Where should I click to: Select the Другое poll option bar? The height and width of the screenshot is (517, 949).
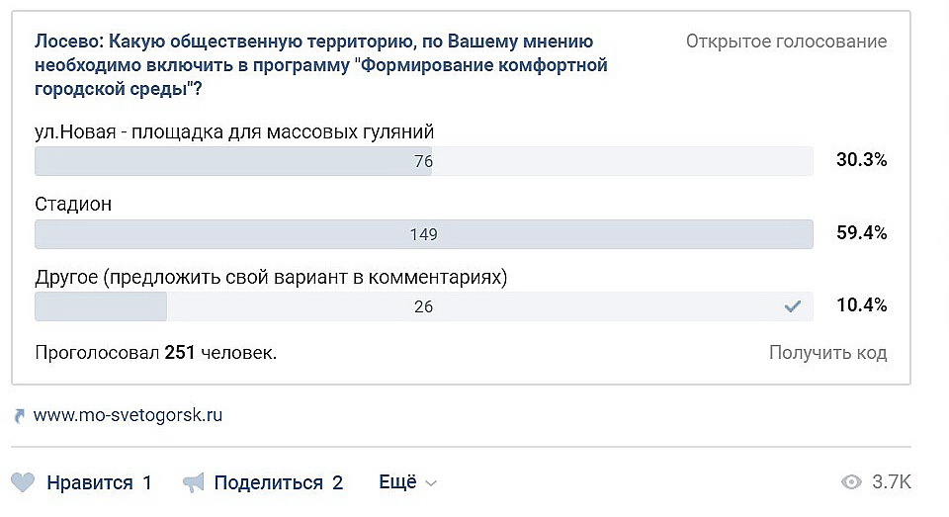[x=424, y=306]
